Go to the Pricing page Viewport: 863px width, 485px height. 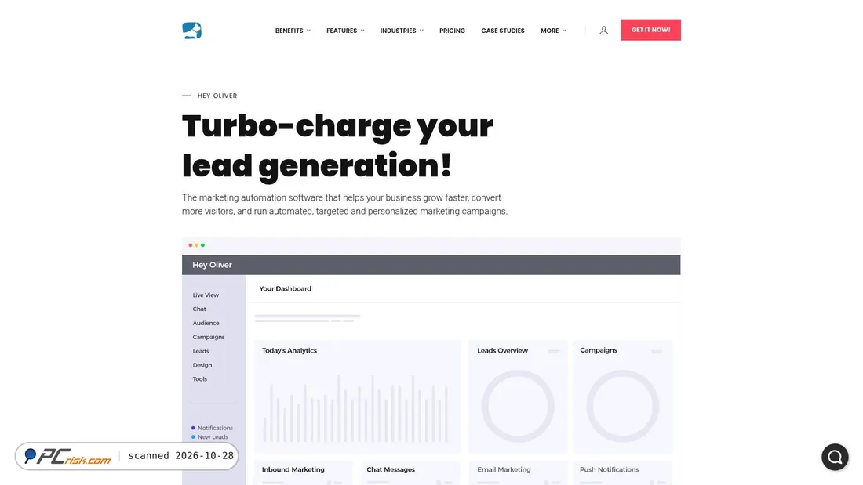(453, 31)
